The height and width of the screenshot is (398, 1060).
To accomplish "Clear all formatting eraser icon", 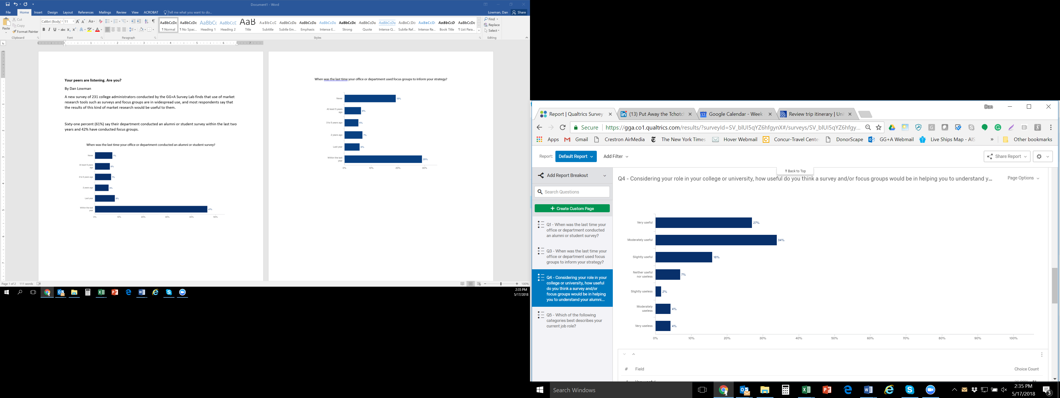I will point(100,21).
